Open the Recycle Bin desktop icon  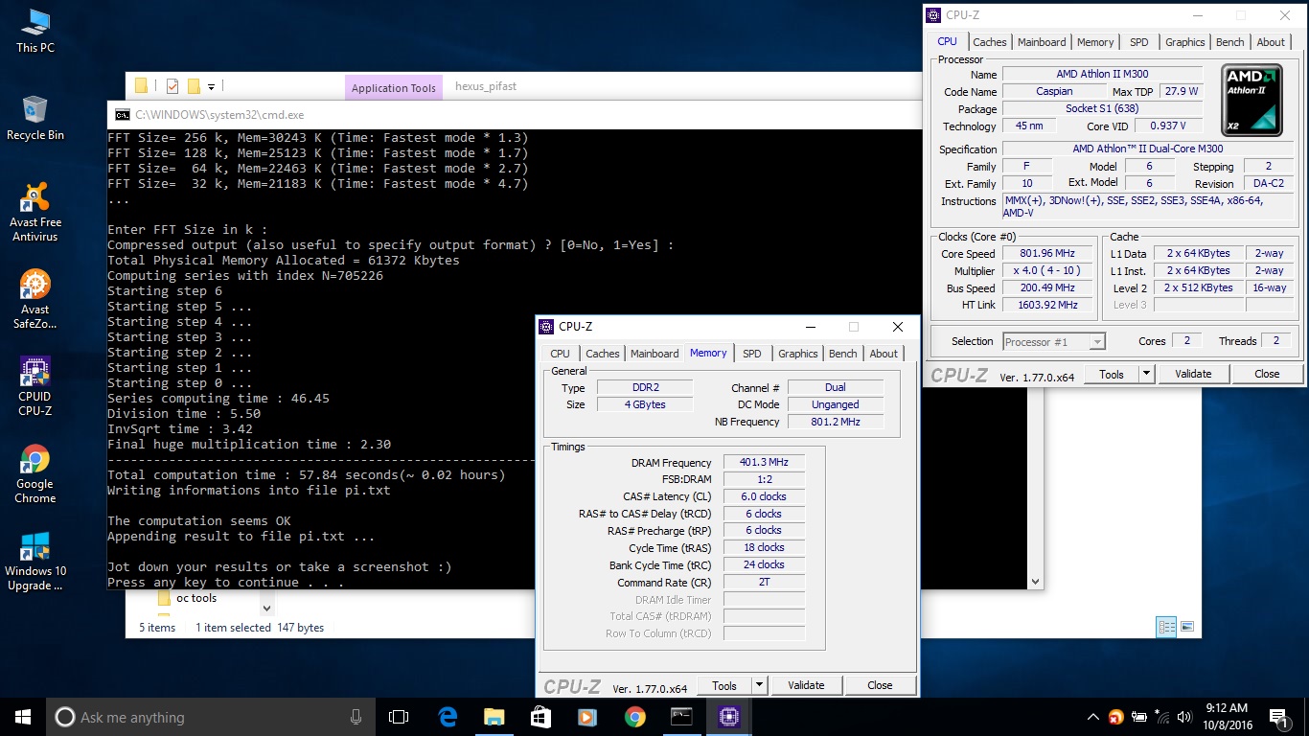[x=35, y=119]
